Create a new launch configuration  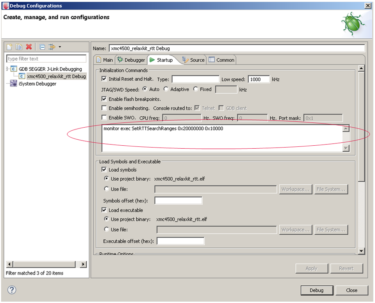tap(10, 47)
